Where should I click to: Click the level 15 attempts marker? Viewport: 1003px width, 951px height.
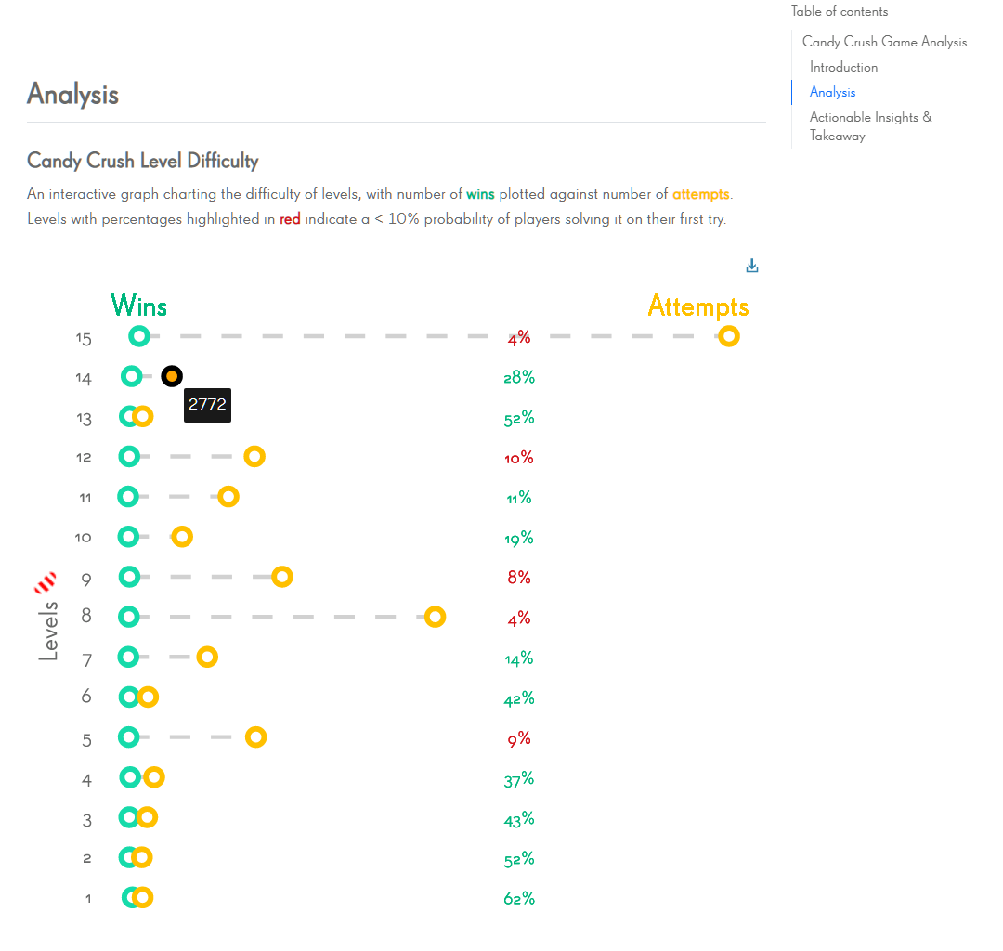click(x=729, y=336)
